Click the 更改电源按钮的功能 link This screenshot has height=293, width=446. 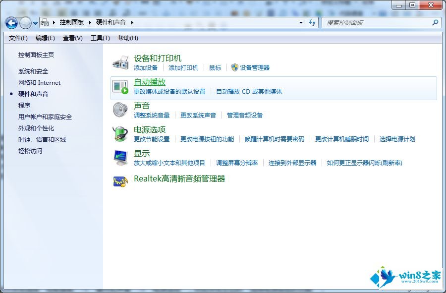tap(207, 139)
